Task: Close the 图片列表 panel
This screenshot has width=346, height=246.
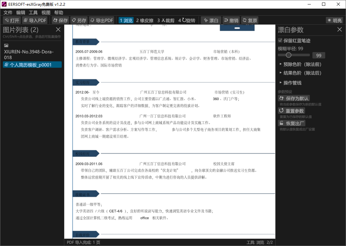Action: point(58,29)
